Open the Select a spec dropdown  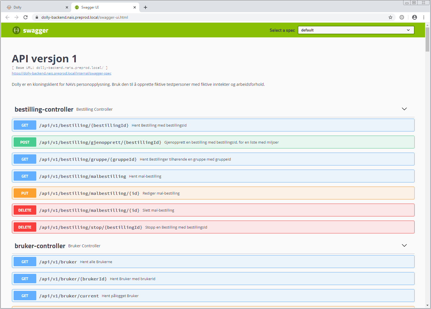[356, 30]
